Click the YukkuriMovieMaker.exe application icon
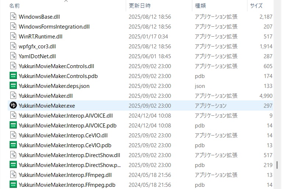282x189 pixels. point(13,105)
